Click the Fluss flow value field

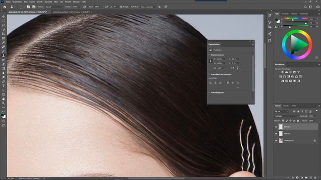pos(97,6)
